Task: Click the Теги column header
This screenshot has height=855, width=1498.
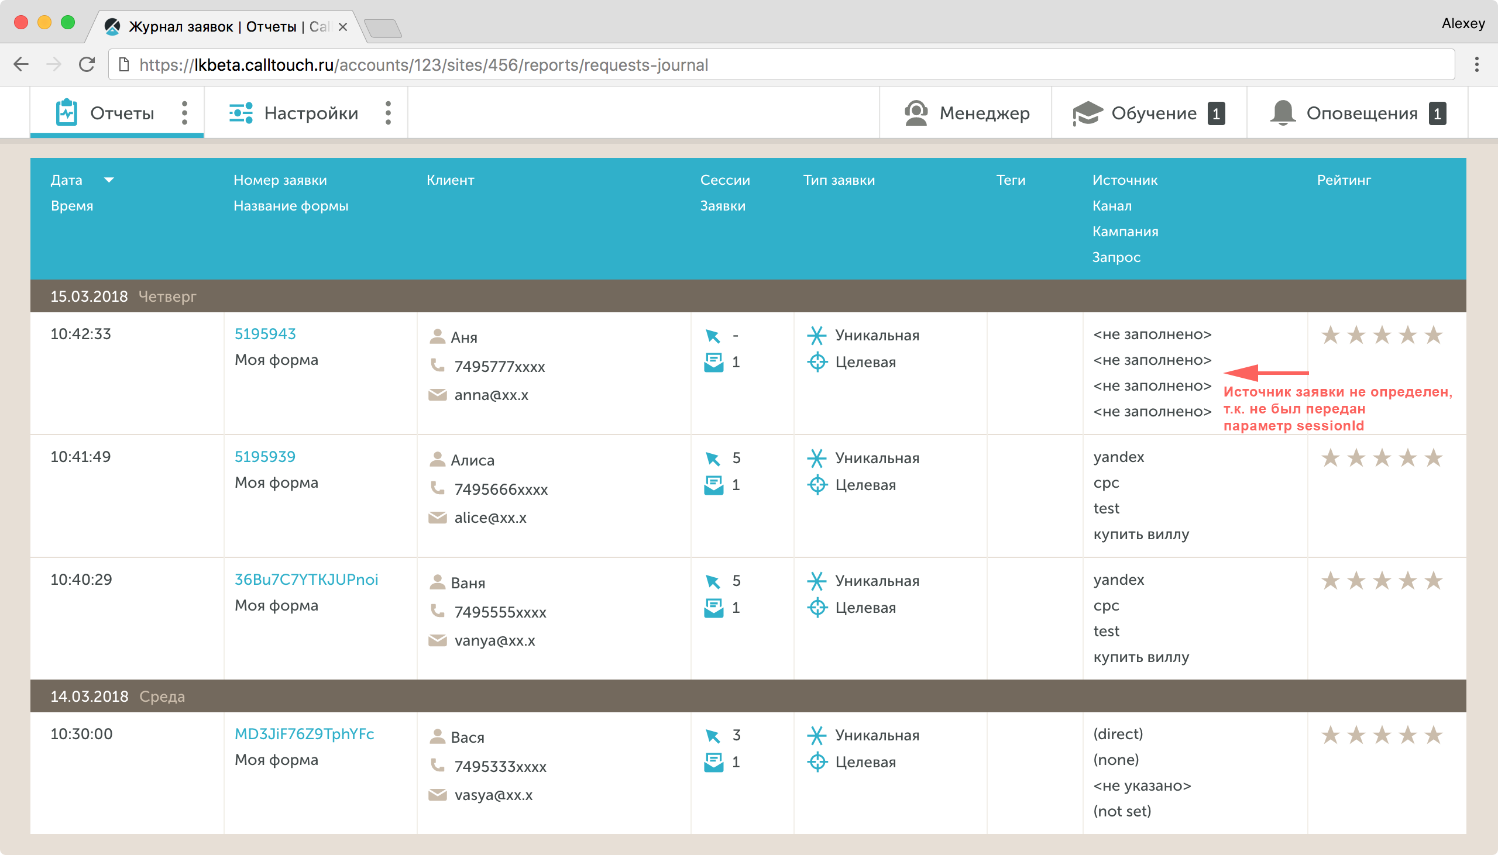Action: point(1011,180)
